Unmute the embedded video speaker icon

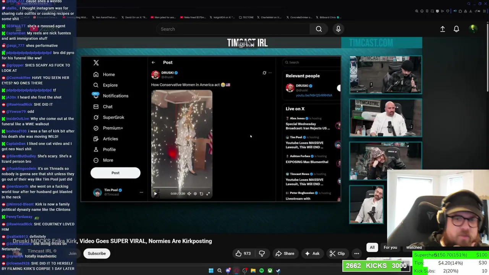coord(189,194)
